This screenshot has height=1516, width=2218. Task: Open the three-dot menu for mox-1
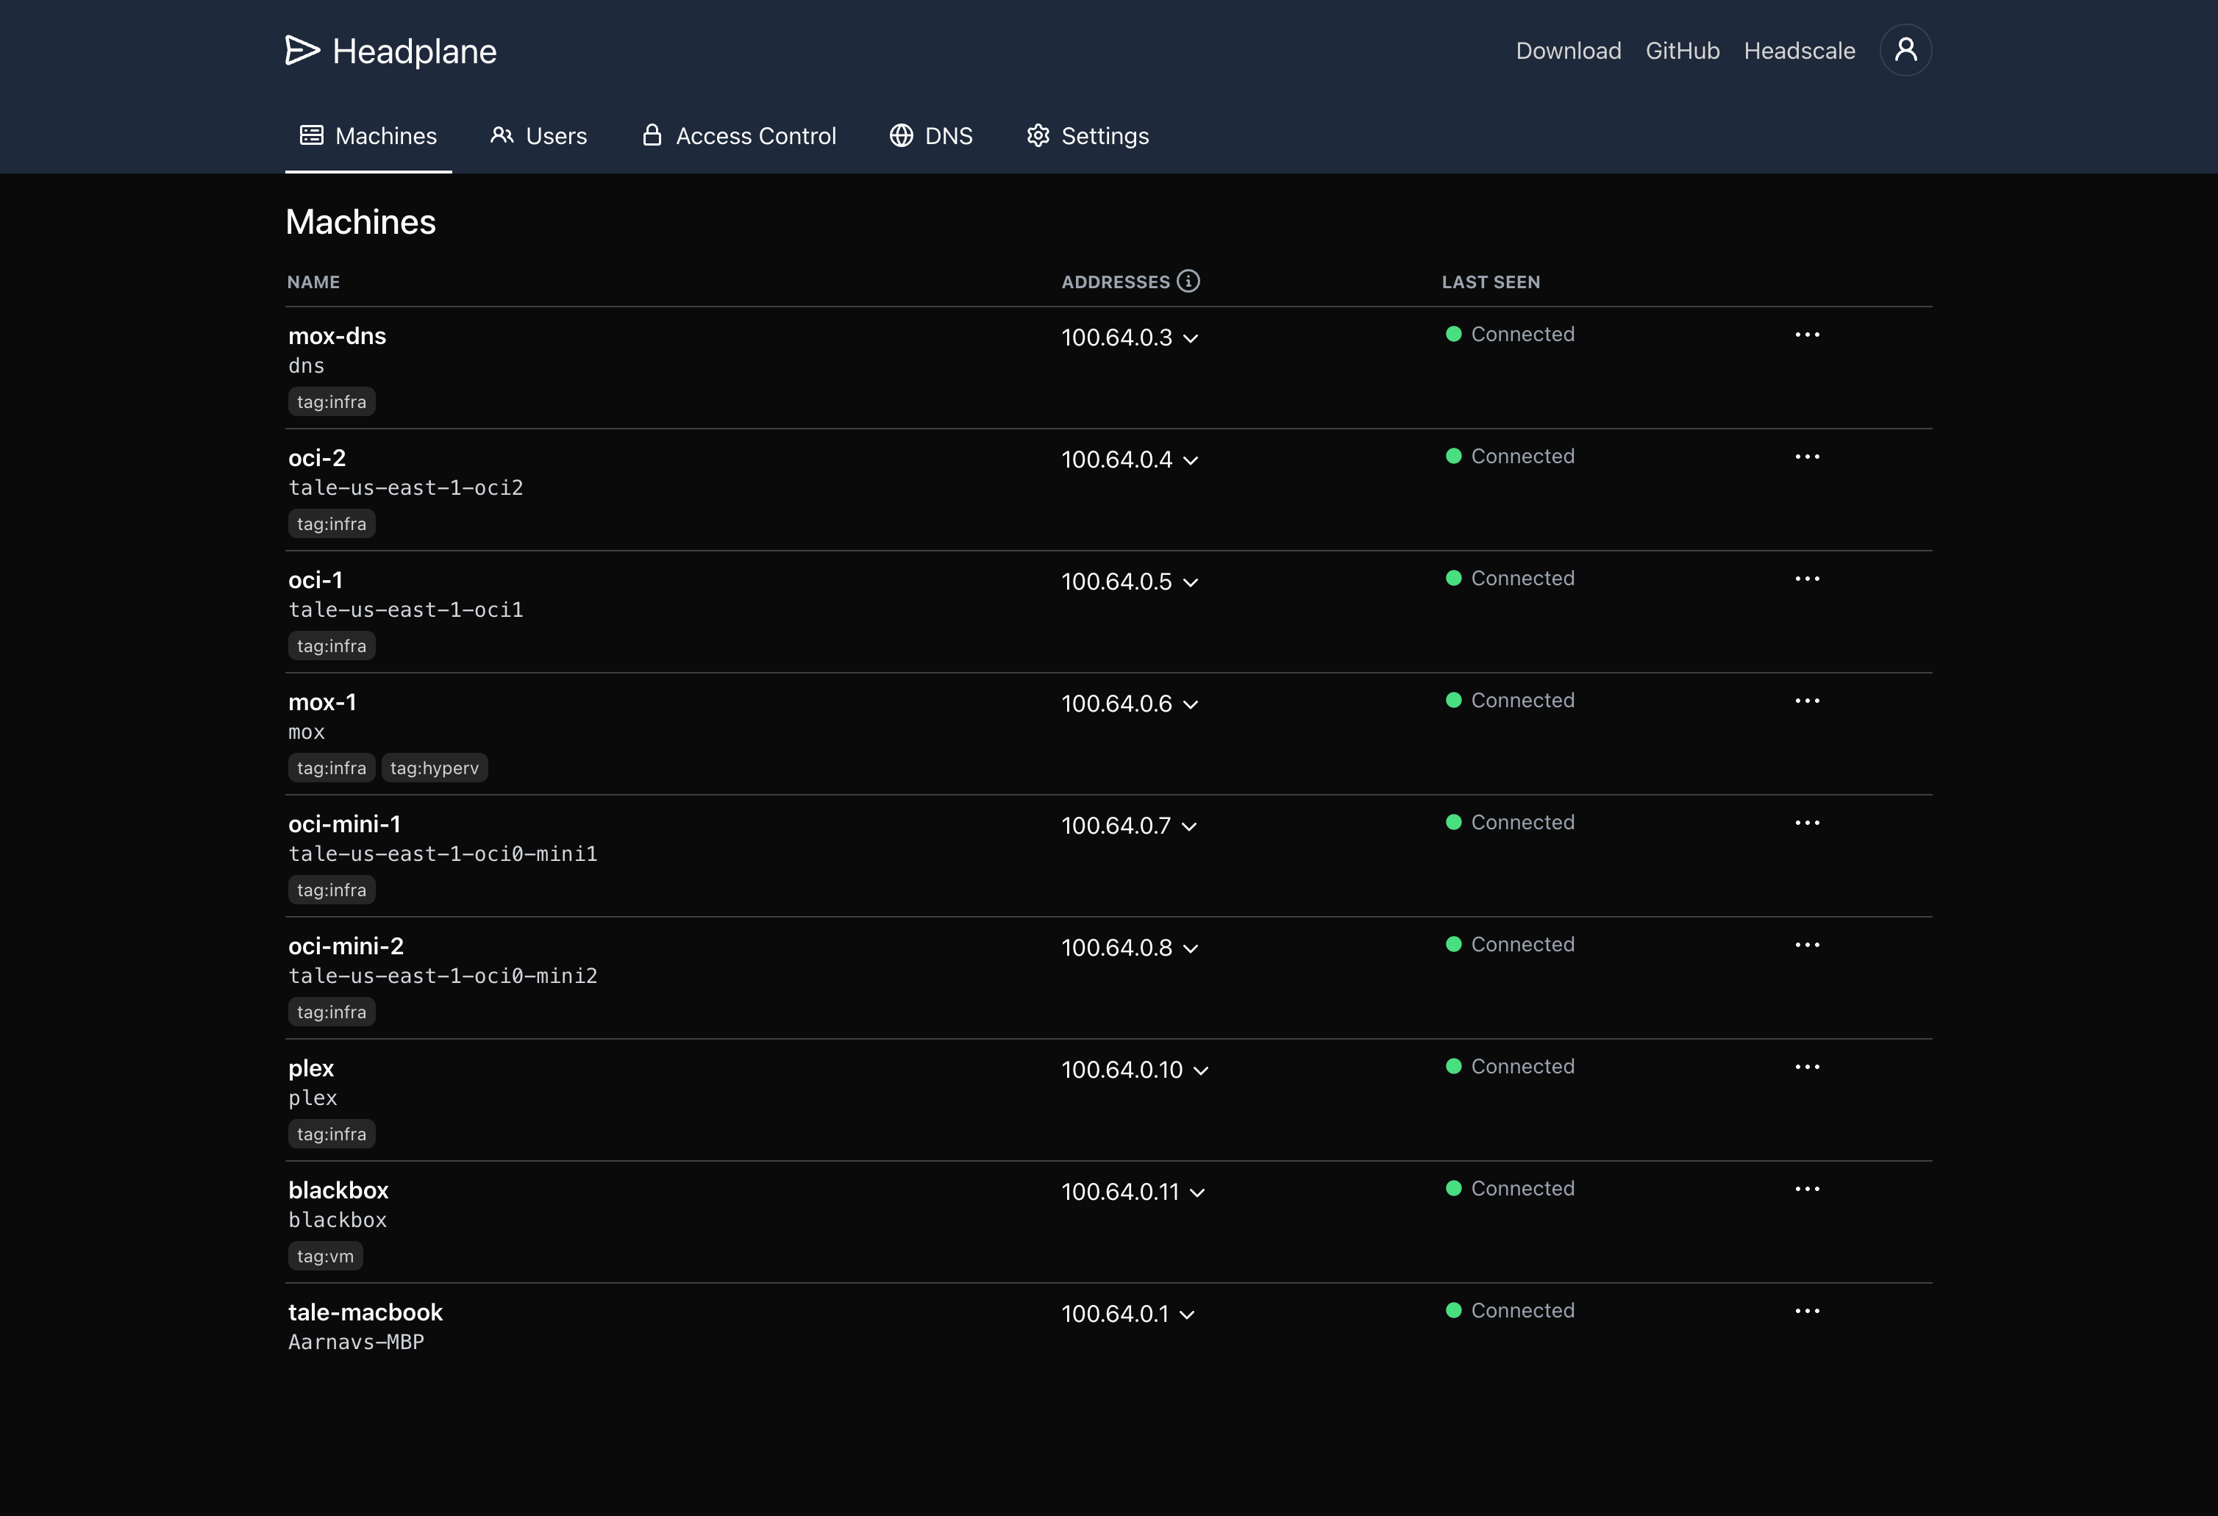1807,701
